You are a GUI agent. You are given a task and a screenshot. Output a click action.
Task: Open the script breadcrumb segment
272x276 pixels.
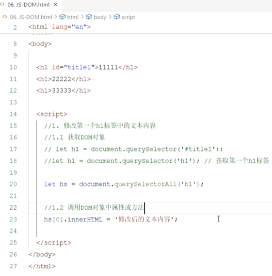pos(128,17)
